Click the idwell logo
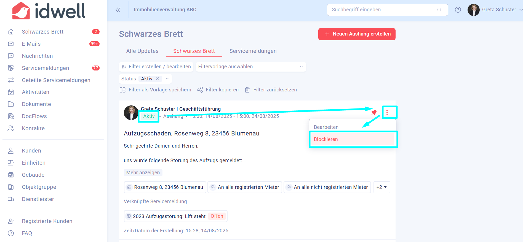The height and width of the screenshot is (242, 523). (49, 11)
